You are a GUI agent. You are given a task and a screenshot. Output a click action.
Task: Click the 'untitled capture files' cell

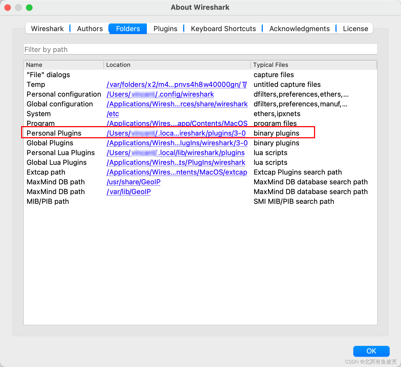pyautogui.click(x=287, y=84)
